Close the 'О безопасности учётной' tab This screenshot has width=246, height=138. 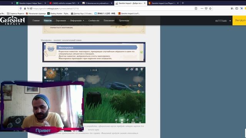point(111,3)
